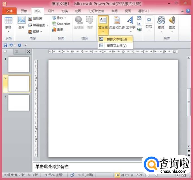Viewport: 193px width, 180px height.
Task: Click the Header and Footer icon
Action: pyautogui.click(x=117, y=23)
